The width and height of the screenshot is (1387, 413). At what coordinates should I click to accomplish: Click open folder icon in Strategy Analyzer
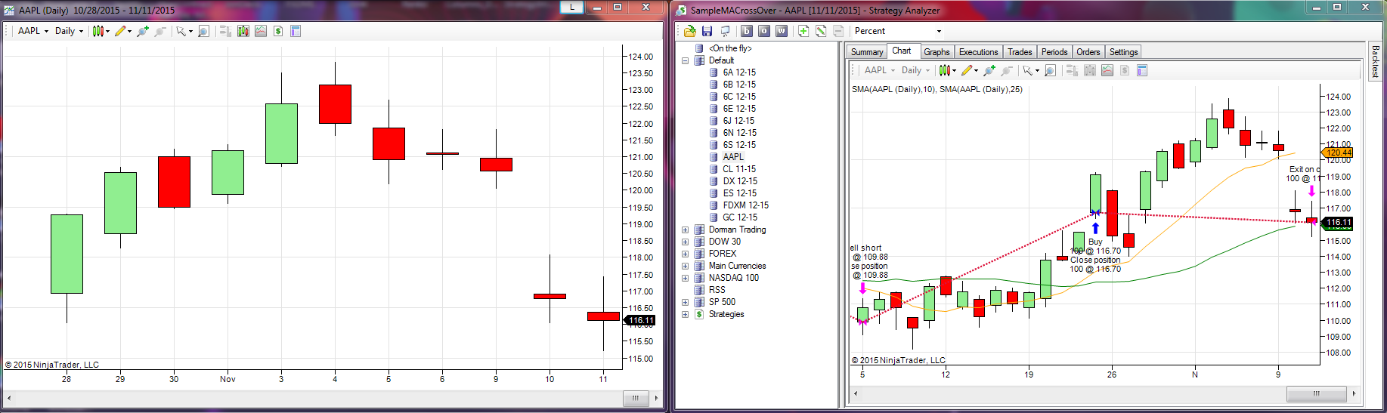click(x=689, y=31)
